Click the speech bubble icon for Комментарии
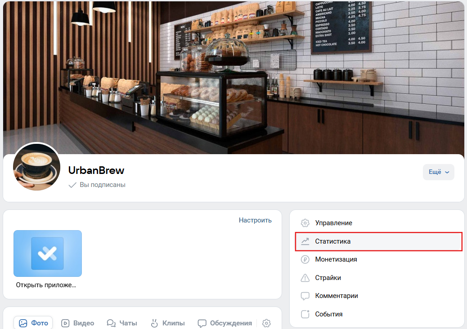 coord(305,296)
